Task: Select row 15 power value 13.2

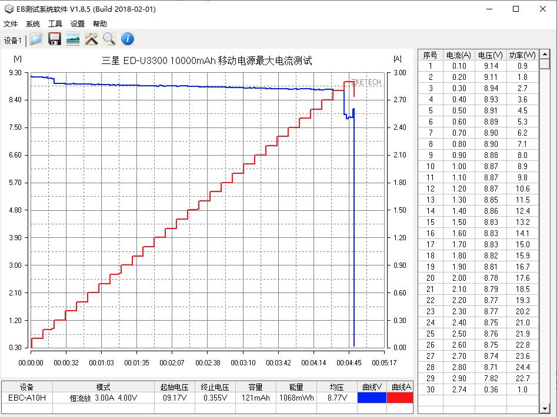Action: pos(522,222)
